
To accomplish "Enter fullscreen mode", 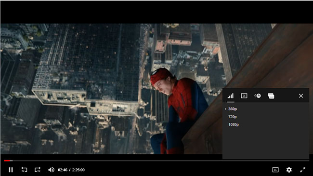I will (x=302, y=170).
